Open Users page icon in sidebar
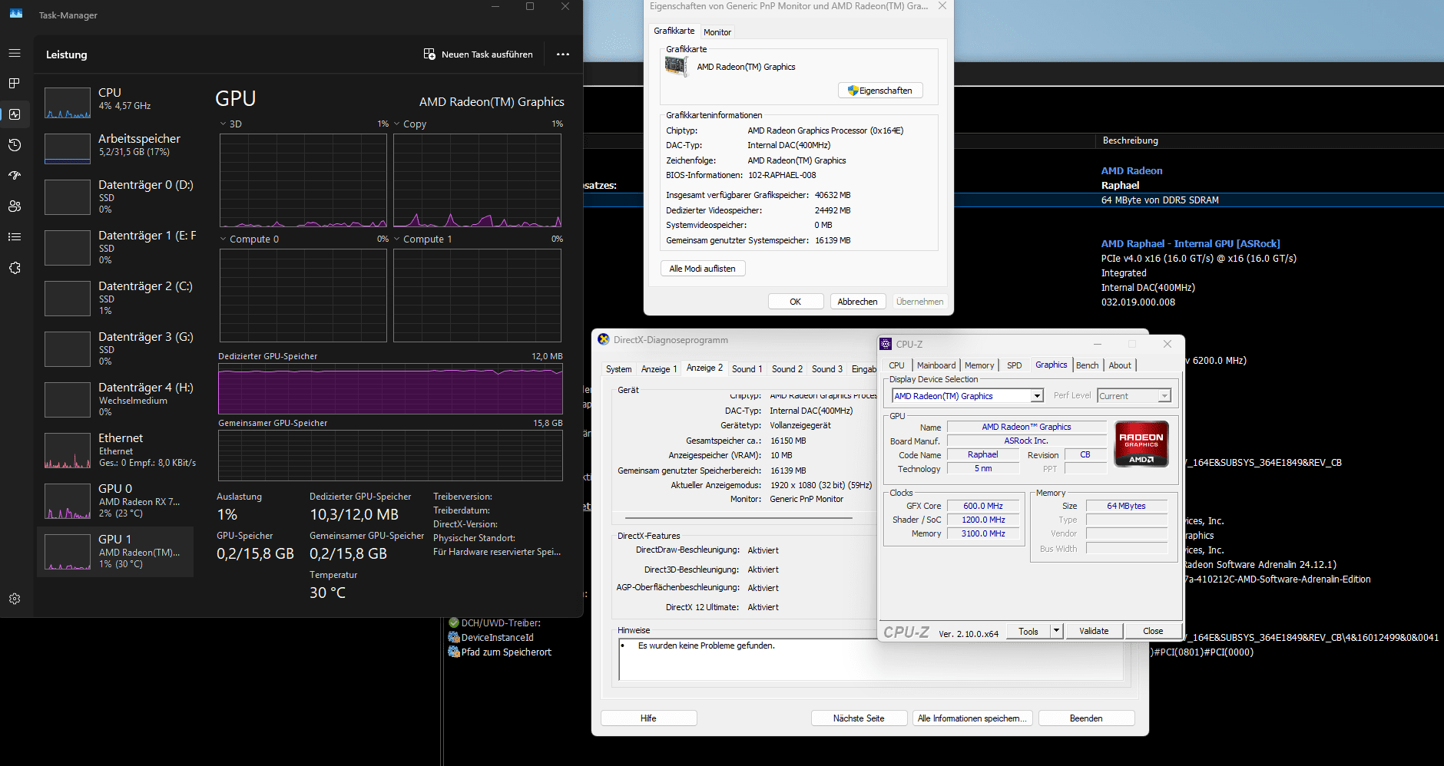The height and width of the screenshot is (766, 1444). [x=15, y=206]
